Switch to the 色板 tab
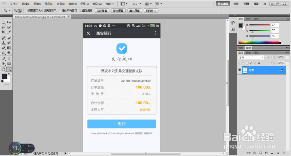Image resolution: width=291 pixels, height=156 pixels. (x=248, y=19)
